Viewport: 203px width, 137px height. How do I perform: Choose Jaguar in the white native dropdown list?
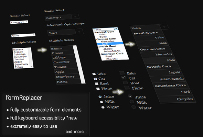click(x=108, y=49)
